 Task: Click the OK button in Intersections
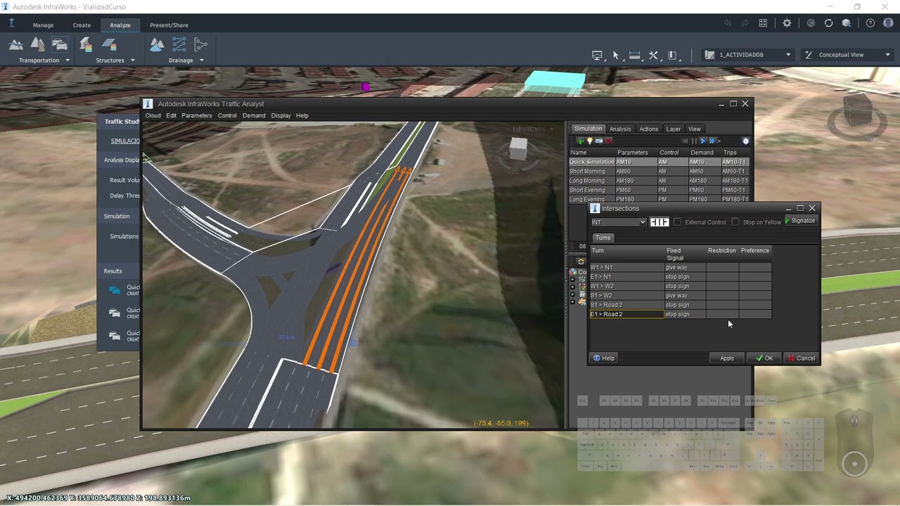764,358
